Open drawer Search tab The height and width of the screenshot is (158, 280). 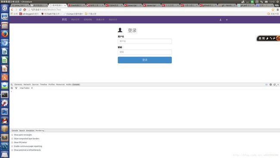22,131
